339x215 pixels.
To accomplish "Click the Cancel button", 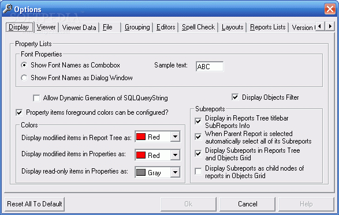I will pyautogui.click(x=247, y=204).
